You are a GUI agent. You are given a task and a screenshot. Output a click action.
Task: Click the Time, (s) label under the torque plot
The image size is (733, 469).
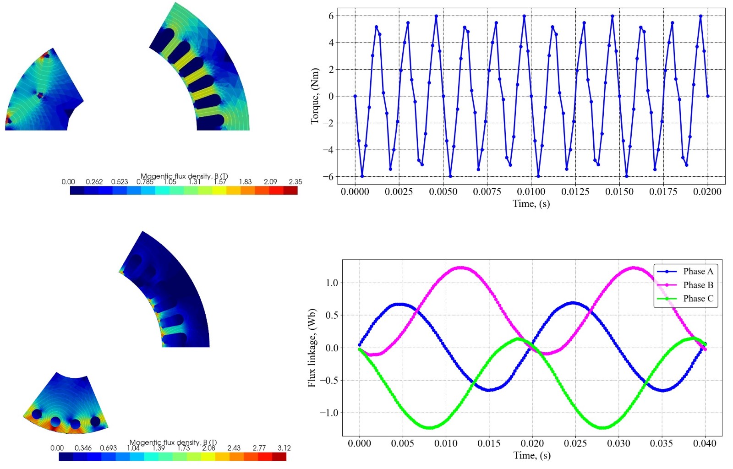tap(531, 203)
